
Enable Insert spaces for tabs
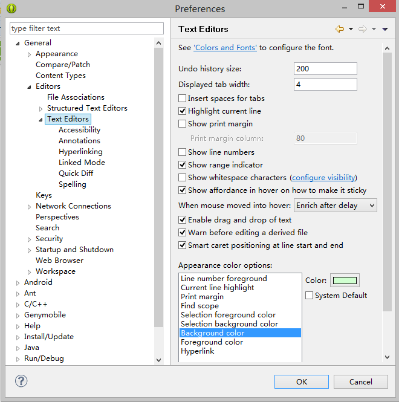click(x=183, y=99)
